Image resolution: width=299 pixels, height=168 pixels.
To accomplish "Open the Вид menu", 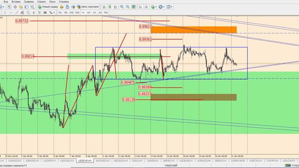I will pos(6,1).
